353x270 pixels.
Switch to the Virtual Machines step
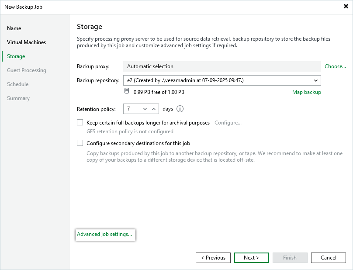point(26,42)
